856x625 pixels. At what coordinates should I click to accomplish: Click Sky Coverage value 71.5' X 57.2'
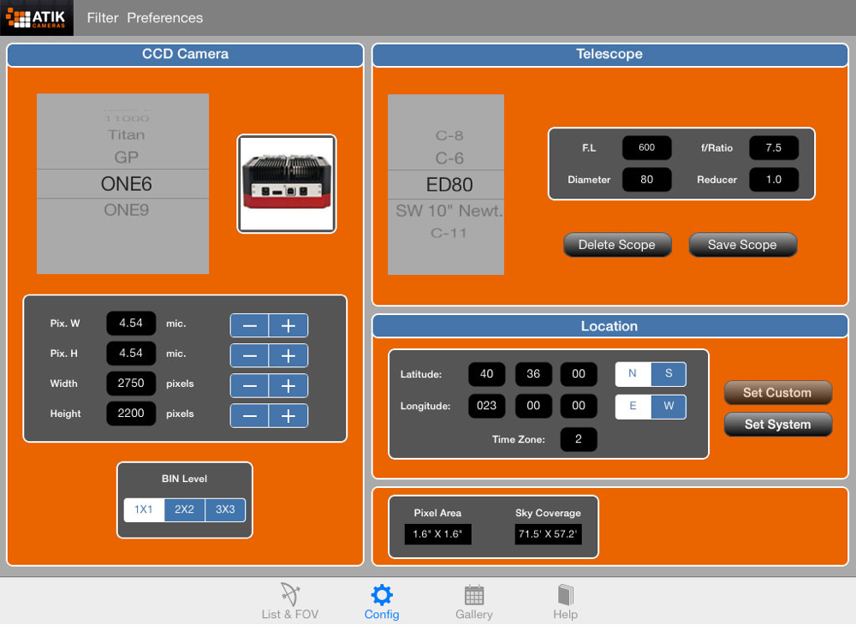click(x=548, y=534)
